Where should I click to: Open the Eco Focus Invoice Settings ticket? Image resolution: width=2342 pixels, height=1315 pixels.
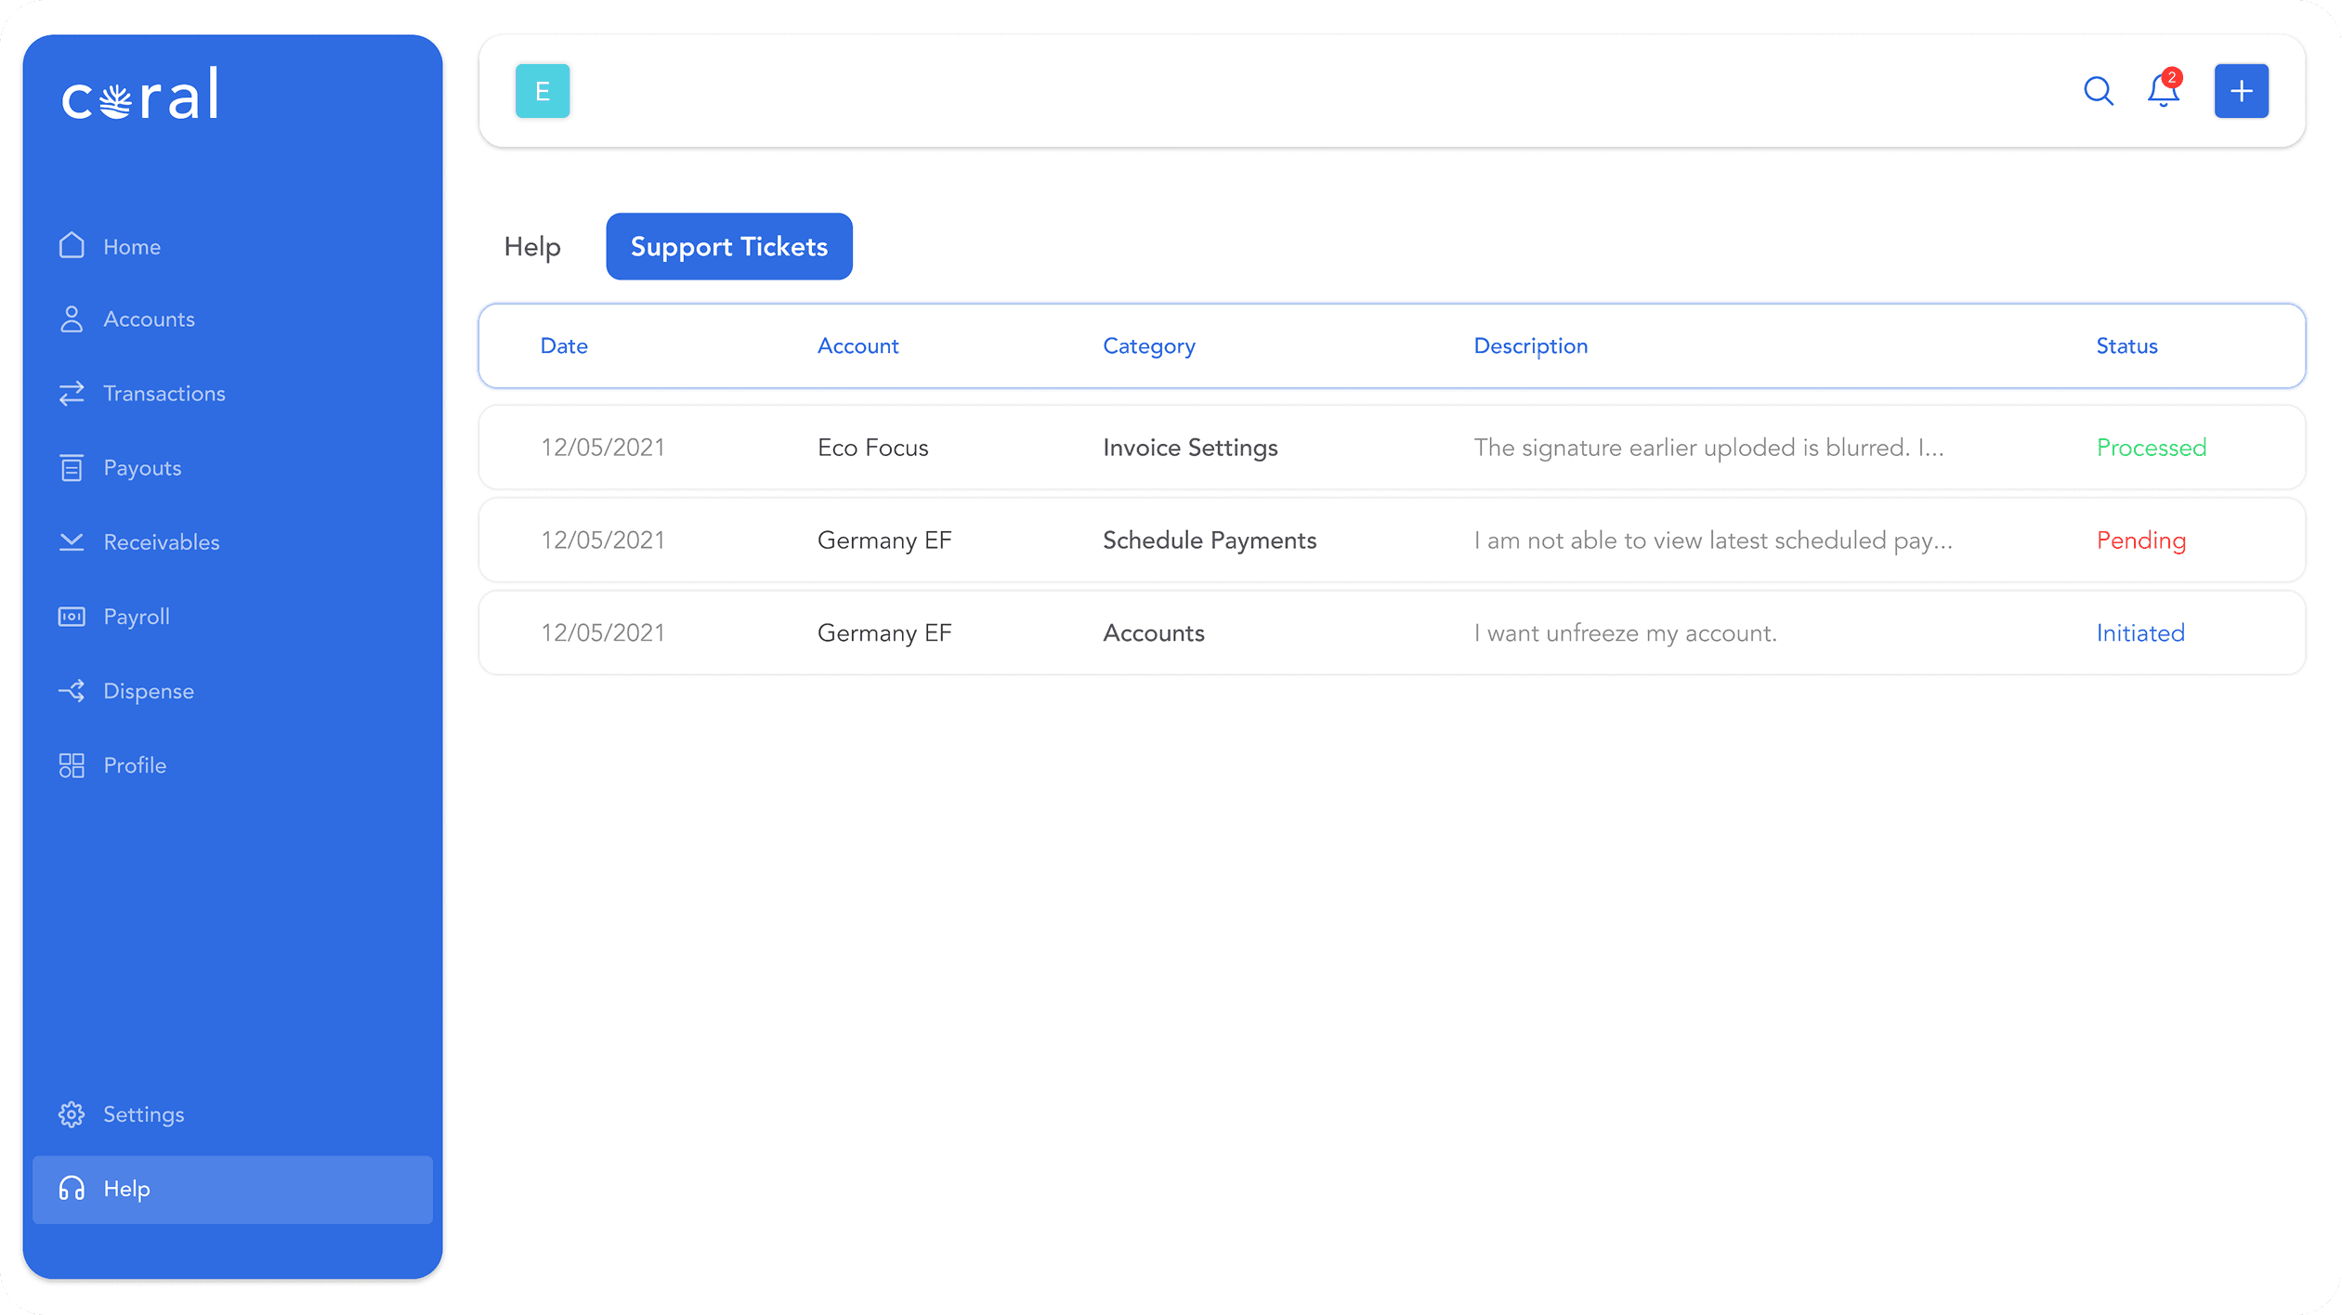[1189, 448]
